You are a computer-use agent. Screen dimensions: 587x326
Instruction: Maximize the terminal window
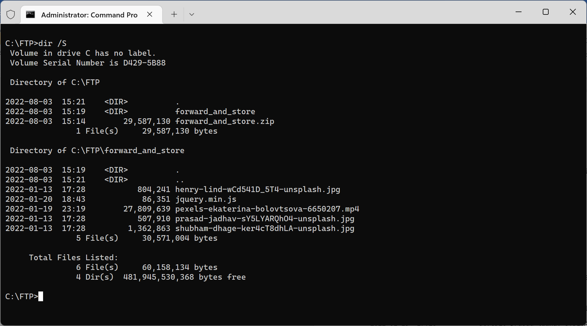click(546, 12)
